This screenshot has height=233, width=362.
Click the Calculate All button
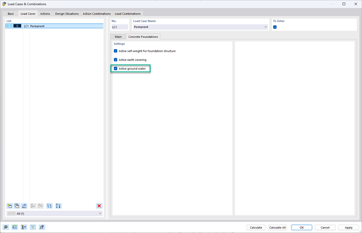pos(277,227)
